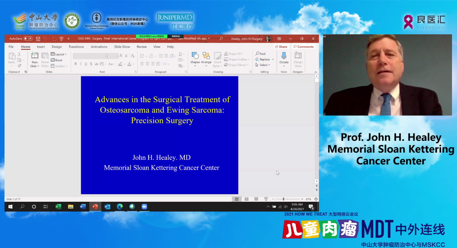Cut selection with the scissors icon

(x=19, y=54)
